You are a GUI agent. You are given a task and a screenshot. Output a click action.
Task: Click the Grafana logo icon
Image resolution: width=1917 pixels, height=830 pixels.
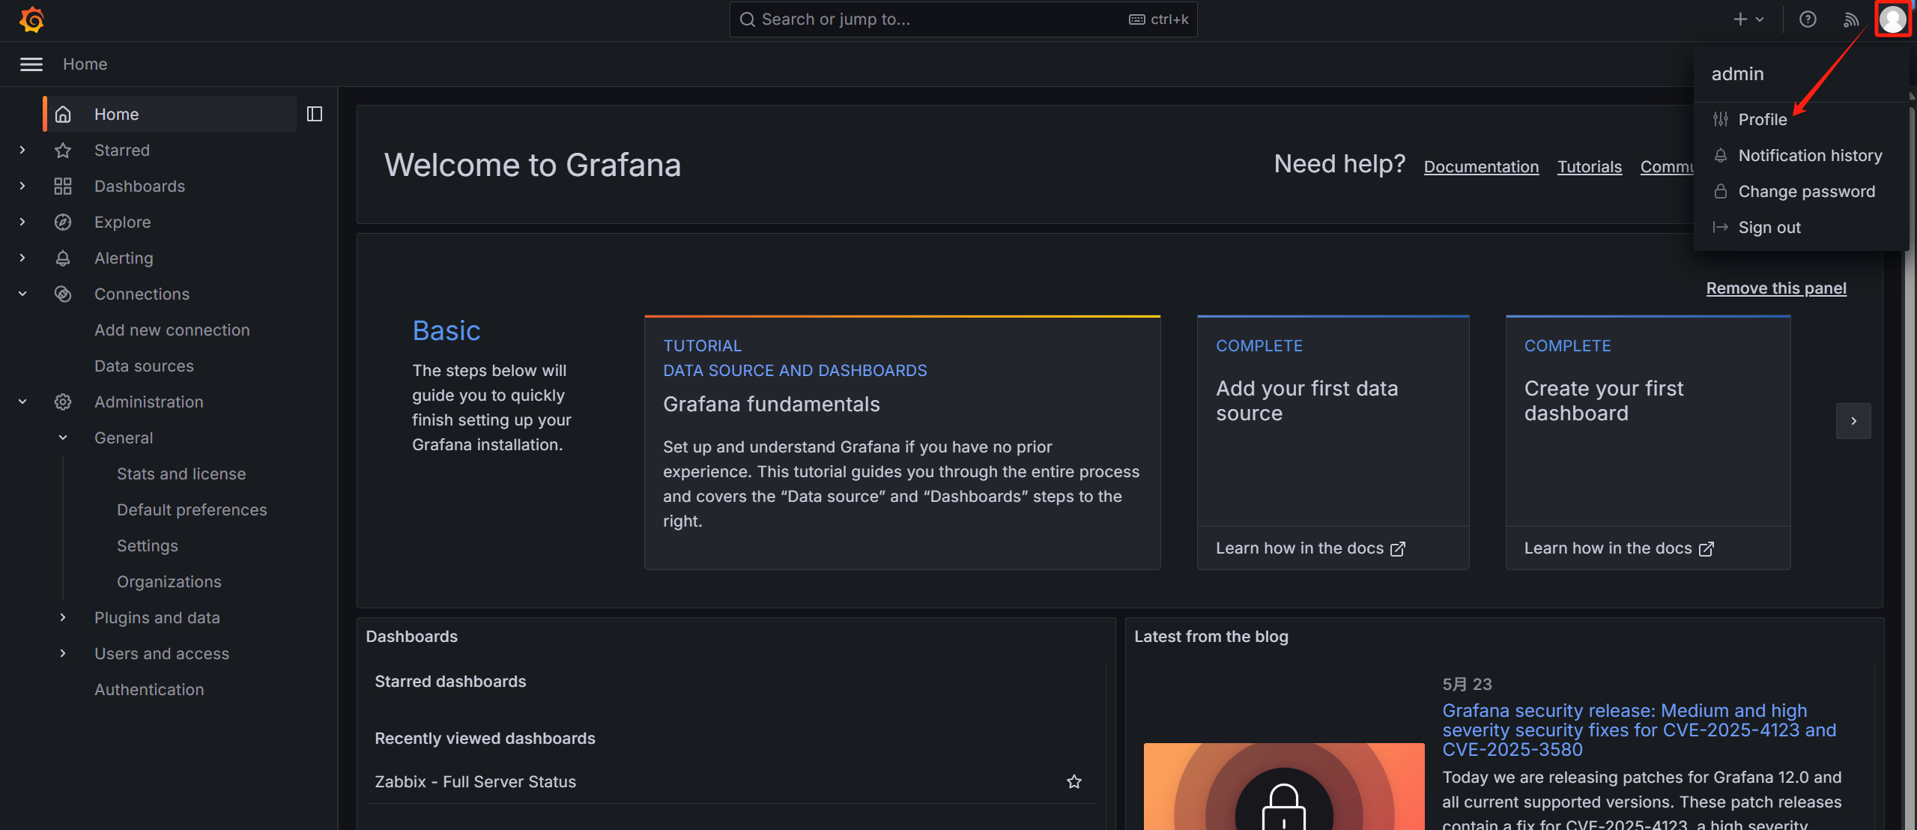31,19
